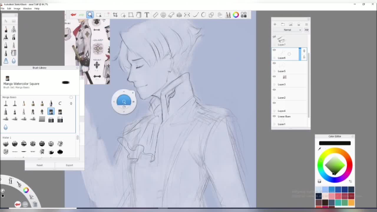The width and height of the screenshot is (377, 212).
Task: Click Reset in the Brush Library
Action: (x=39, y=165)
